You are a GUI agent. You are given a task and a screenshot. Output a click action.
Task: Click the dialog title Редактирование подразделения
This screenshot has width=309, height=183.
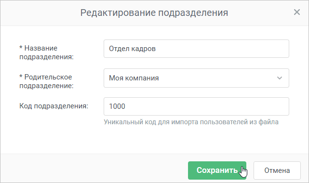[x=154, y=13]
